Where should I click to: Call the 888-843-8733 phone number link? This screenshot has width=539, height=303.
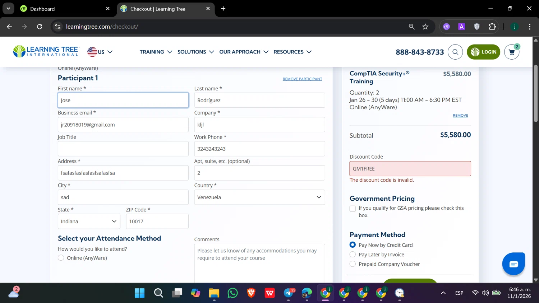tap(420, 52)
